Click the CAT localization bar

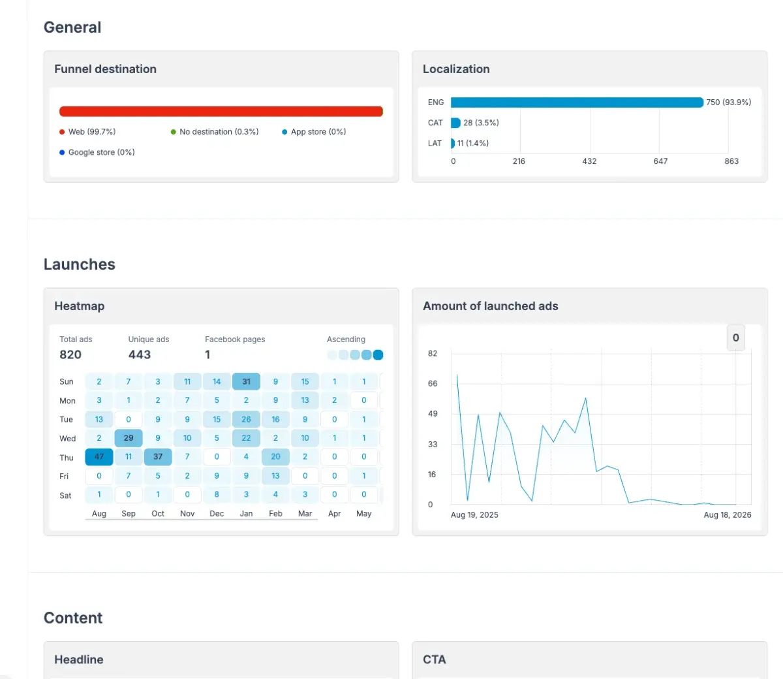click(455, 123)
